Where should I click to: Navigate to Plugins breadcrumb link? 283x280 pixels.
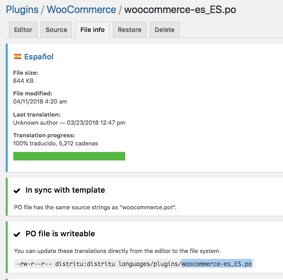(22, 10)
